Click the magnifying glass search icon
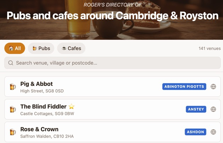The image size is (223, 143). pyautogui.click(x=11, y=63)
